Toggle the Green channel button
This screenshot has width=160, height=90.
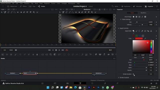[137, 36]
